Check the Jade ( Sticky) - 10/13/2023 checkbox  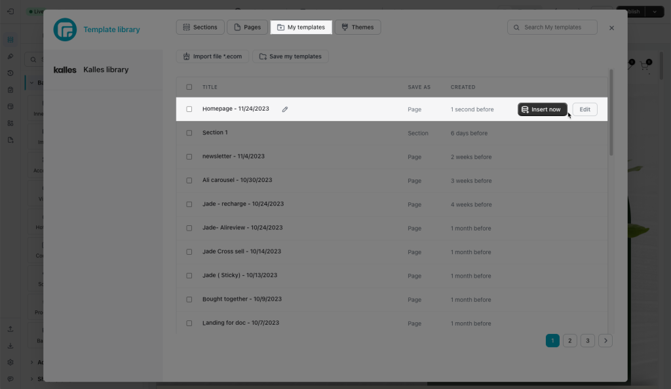click(x=189, y=276)
